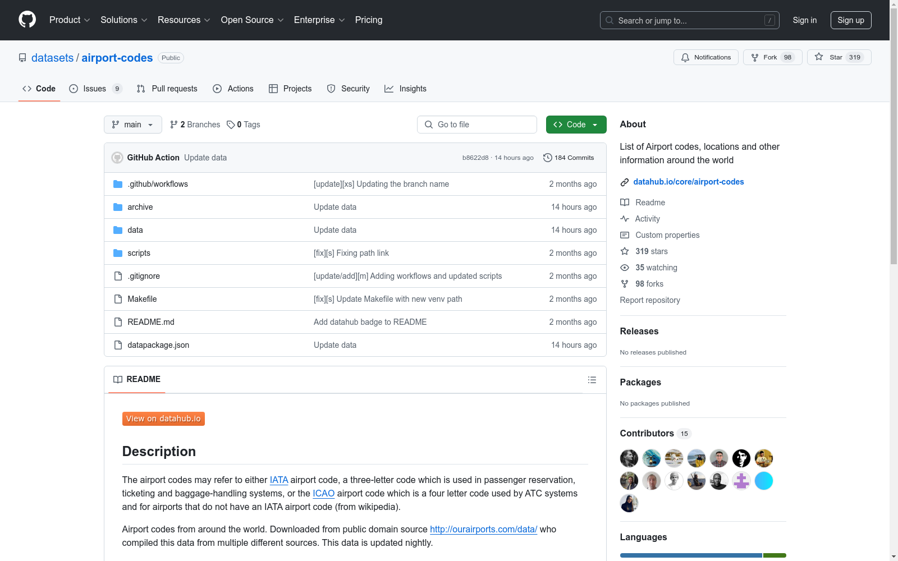Screen dimensions: 898x561
Task: Click the Go to file field
Action: (477, 125)
